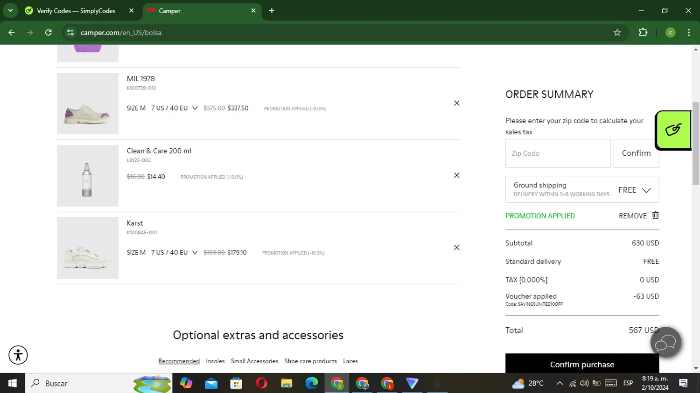This screenshot has width=700, height=393.
Task: Open Karst shoe thumbnail
Action: point(88,248)
